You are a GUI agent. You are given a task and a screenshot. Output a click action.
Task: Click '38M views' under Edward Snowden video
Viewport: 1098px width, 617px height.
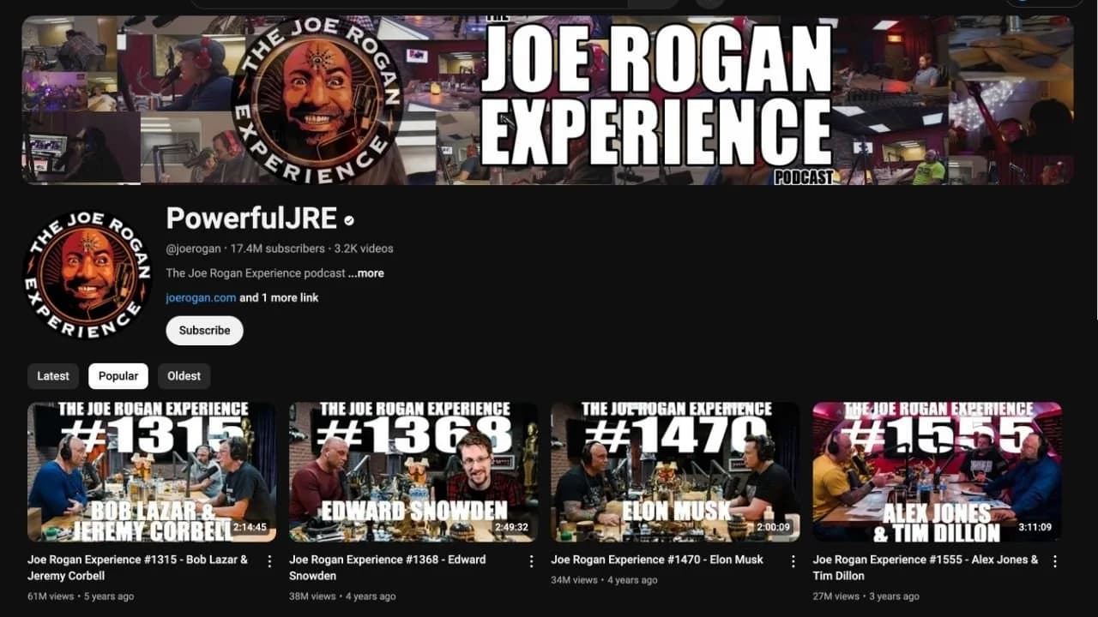312,596
